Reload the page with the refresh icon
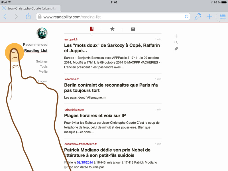The height and width of the screenshot is (171, 228). (187, 17)
